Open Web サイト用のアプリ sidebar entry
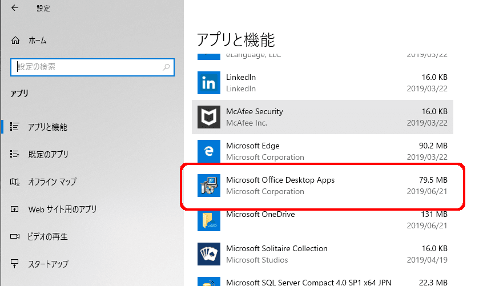This screenshot has width=479, height=286. pos(62,210)
